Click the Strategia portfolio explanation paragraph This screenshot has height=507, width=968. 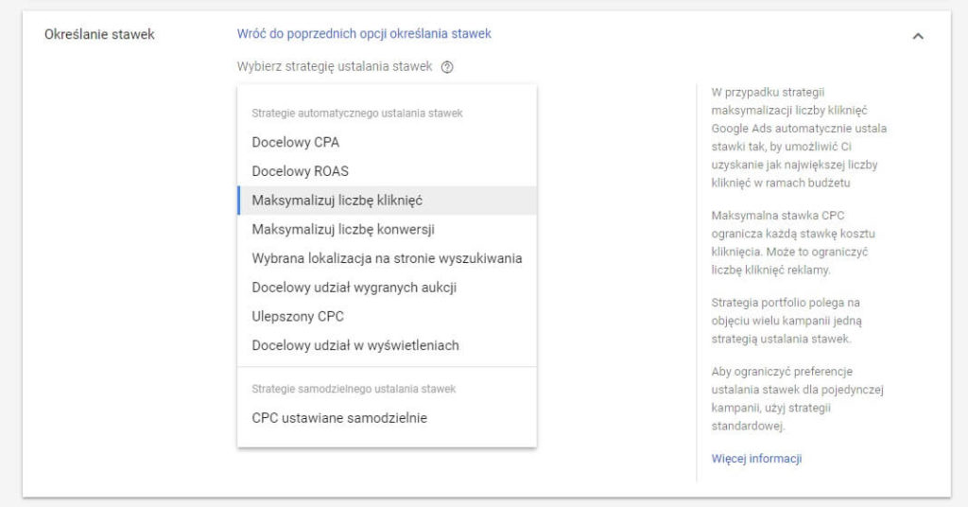(x=786, y=321)
